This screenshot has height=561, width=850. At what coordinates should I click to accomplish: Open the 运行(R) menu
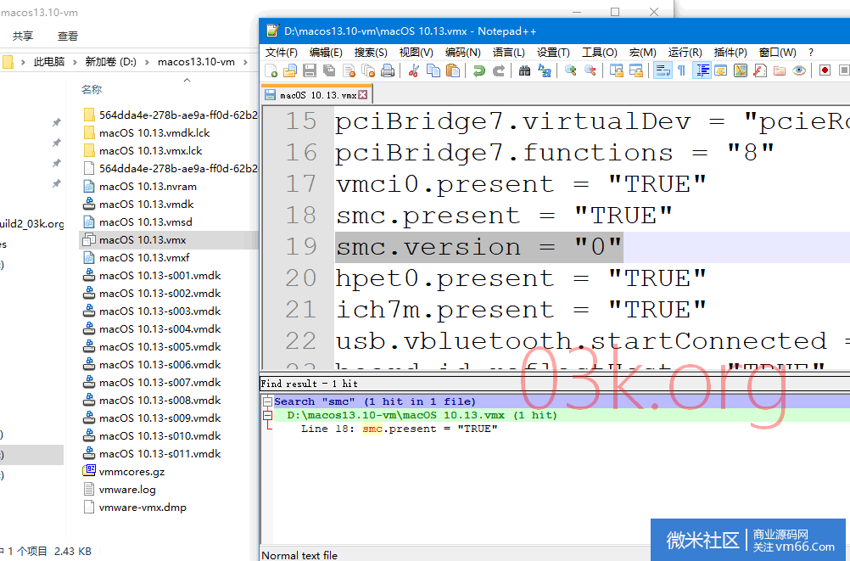(x=685, y=52)
